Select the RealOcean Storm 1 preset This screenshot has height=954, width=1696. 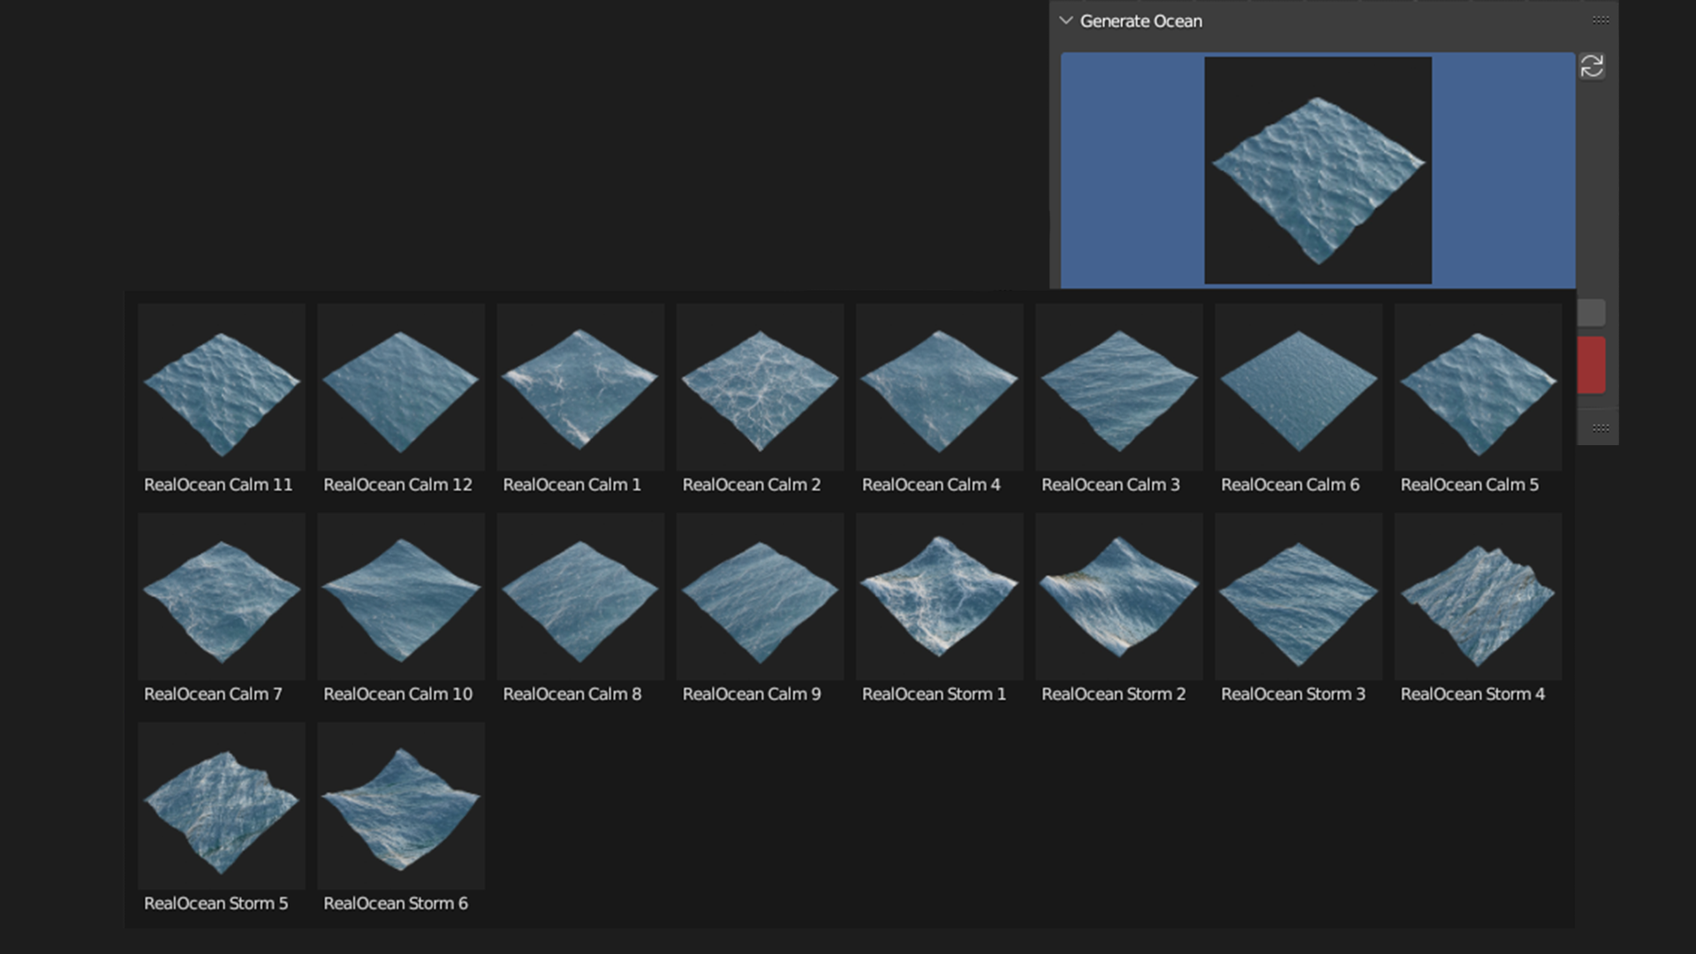coord(940,596)
